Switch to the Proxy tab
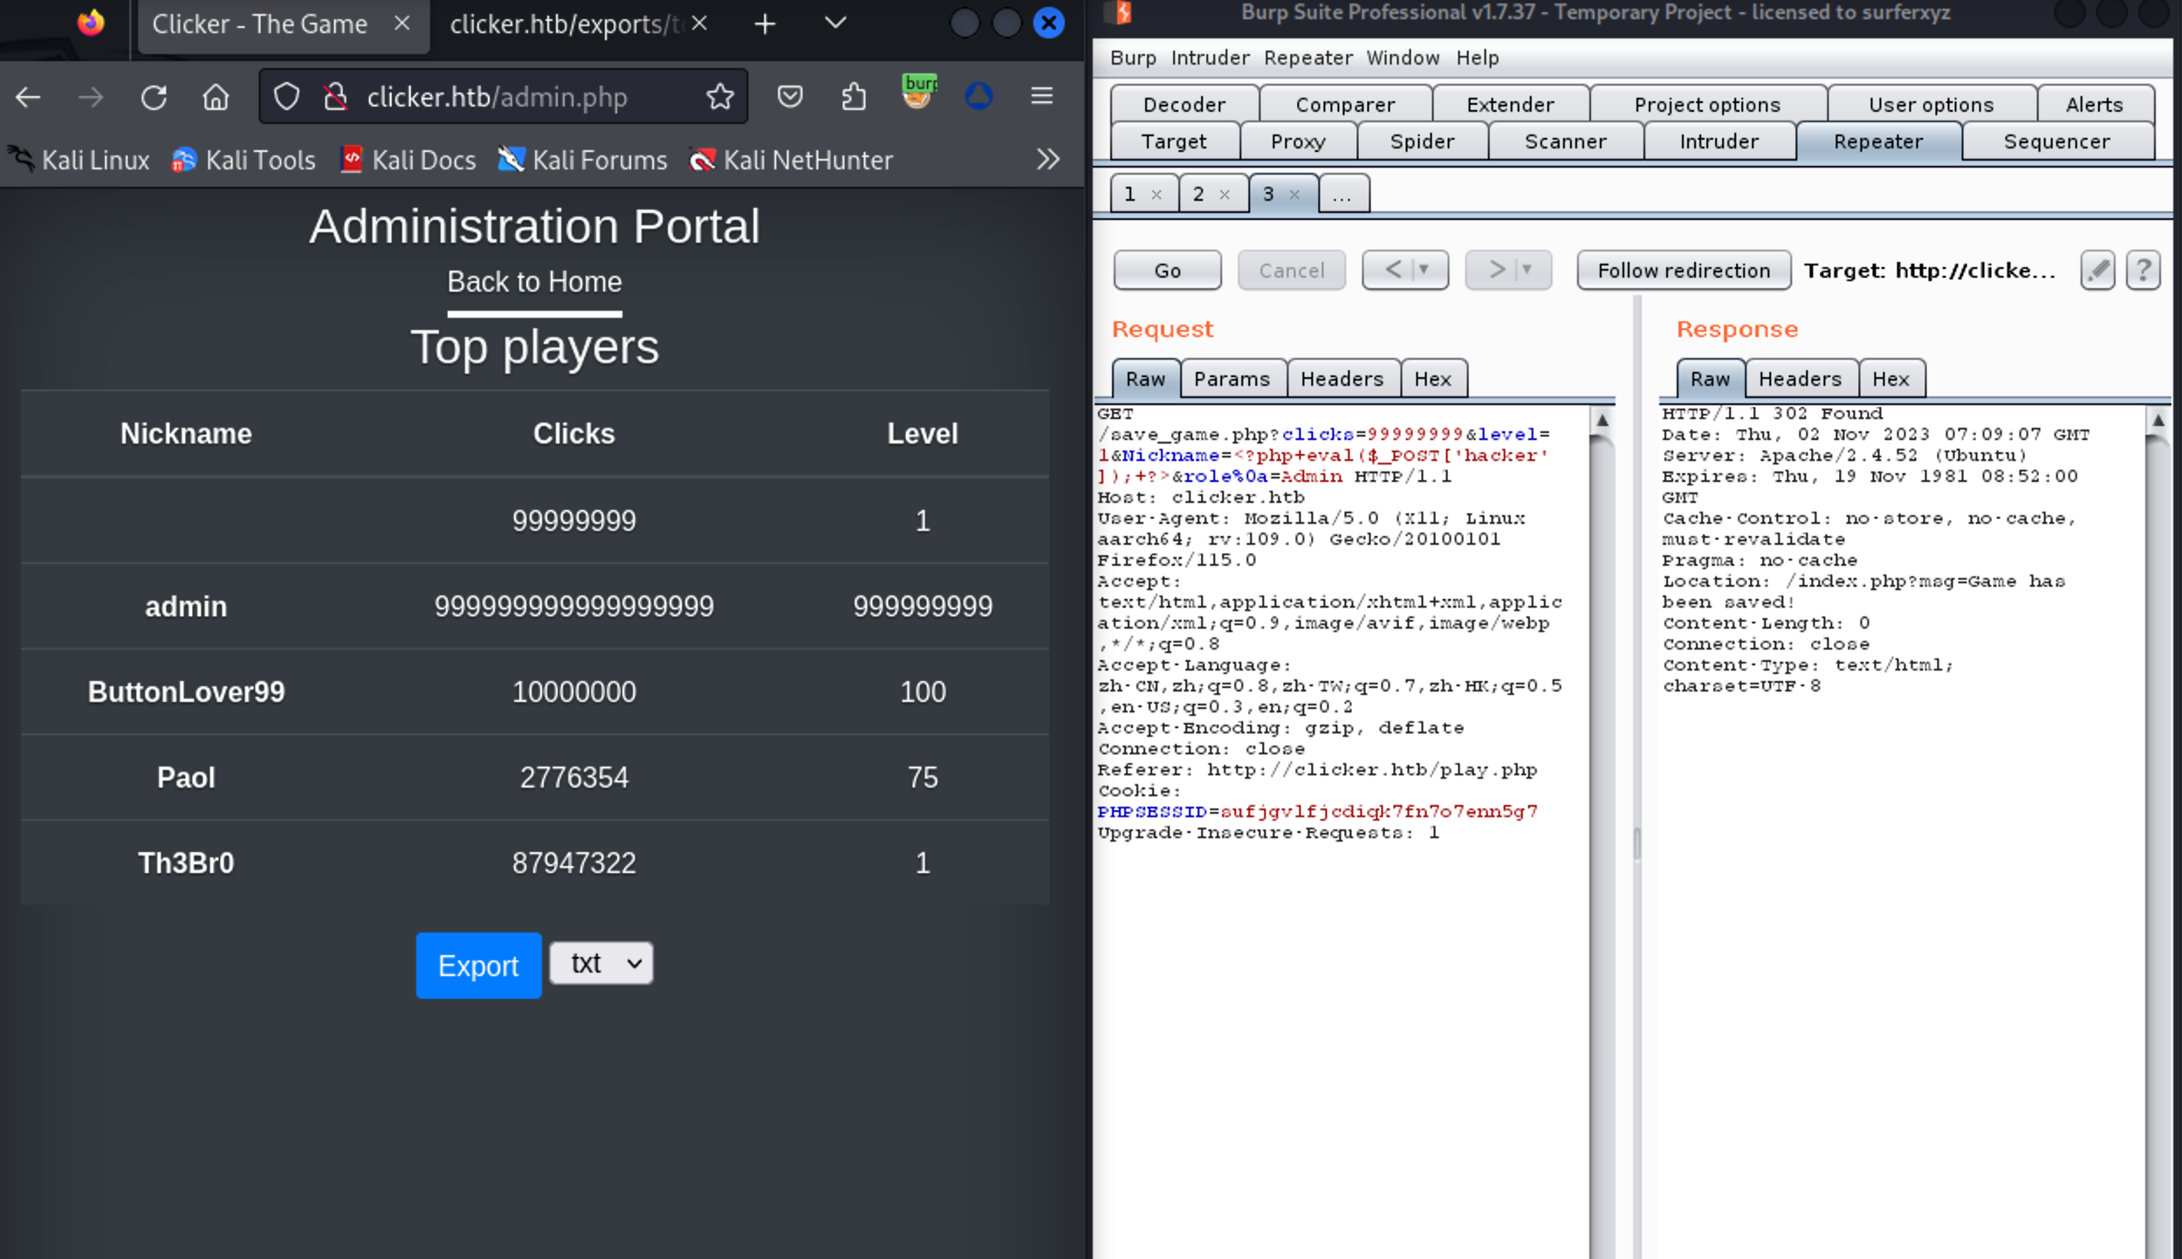Screen dimensions: 2182x1259 pos(1297,141)
